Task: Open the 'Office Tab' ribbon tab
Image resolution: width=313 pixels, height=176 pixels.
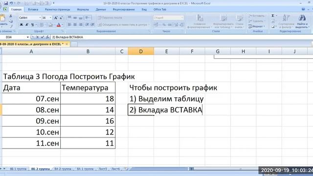Action: tap(160, 9)
